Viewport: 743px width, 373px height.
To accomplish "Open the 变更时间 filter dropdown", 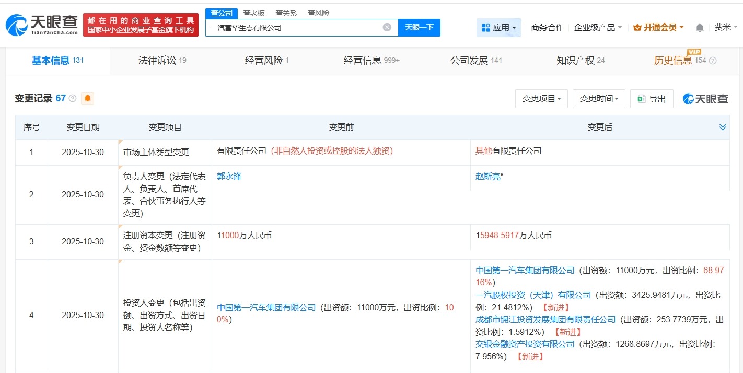I will point(599,98).
